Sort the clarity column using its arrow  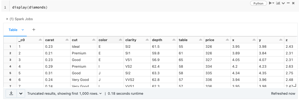147,40
